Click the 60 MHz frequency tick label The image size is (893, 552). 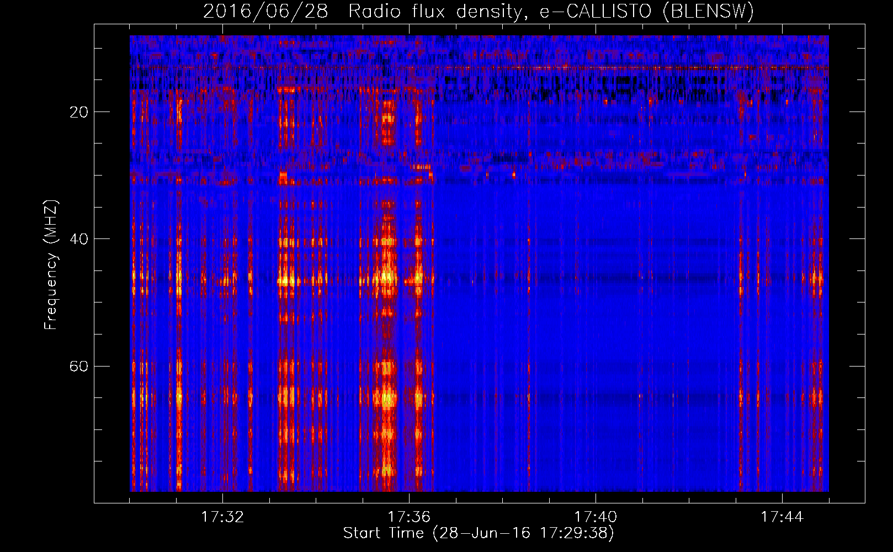(x=79, y=366)
